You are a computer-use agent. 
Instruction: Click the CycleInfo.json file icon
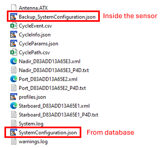coord(14,35)
